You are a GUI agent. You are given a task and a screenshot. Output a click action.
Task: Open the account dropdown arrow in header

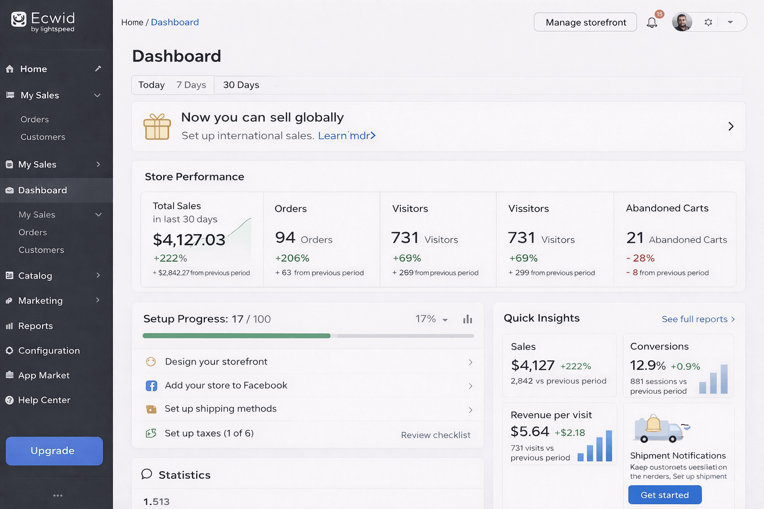[x=730, y=22]
